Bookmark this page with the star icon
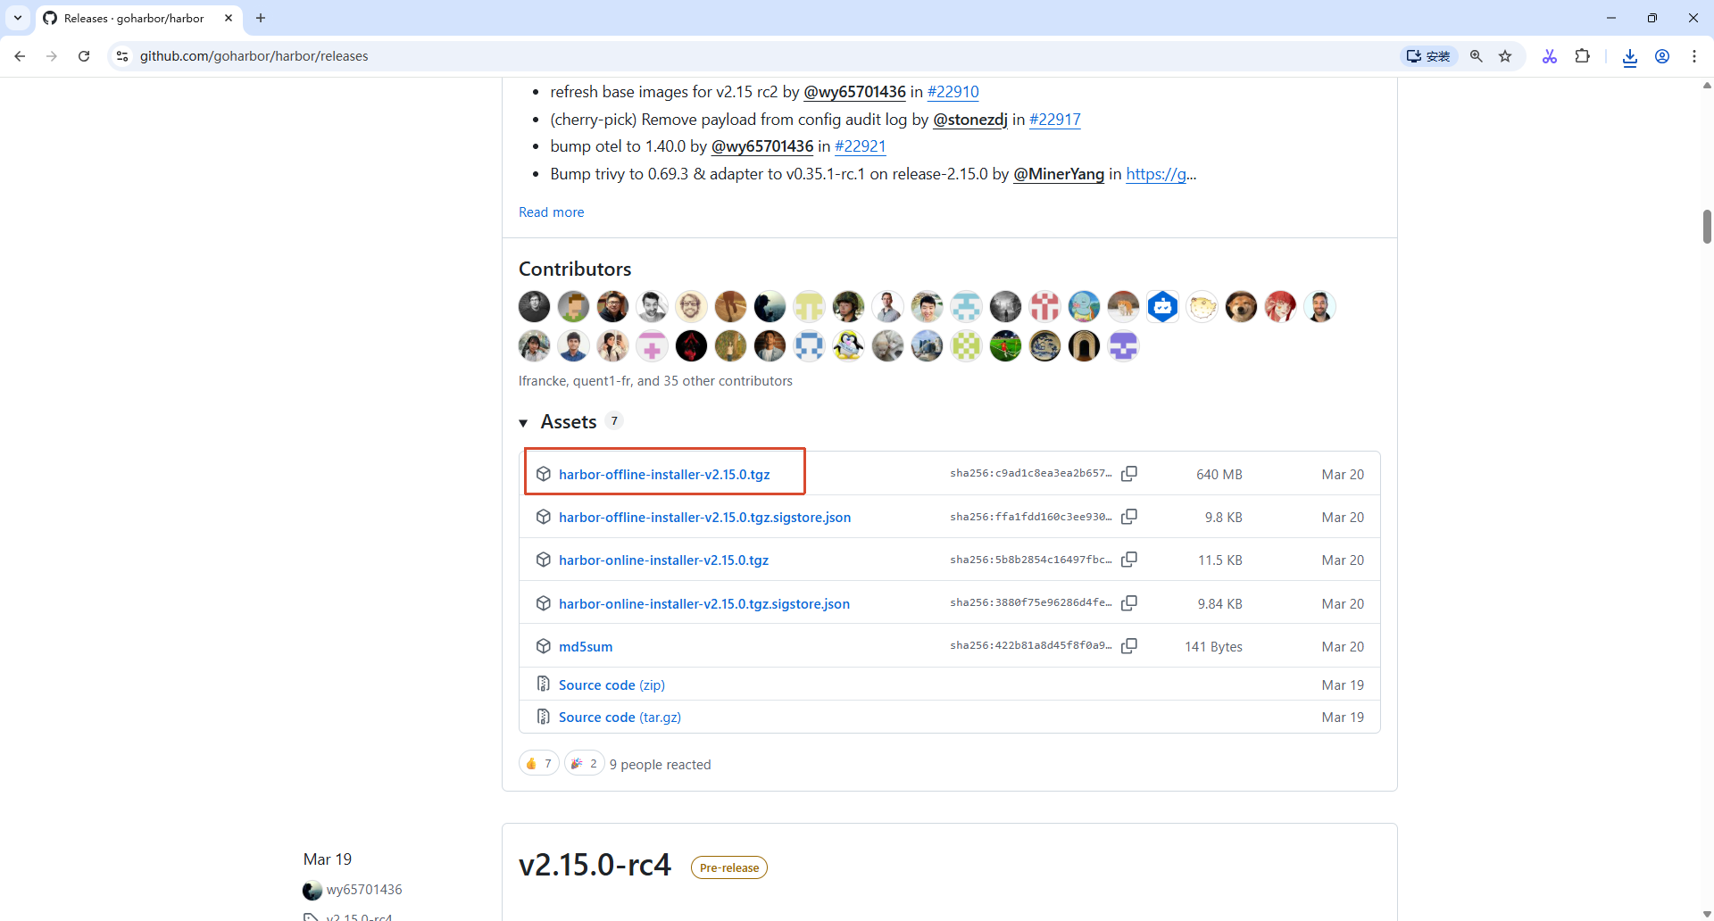Image resolution: width=1714 pixels, height=921 pixels. (1505, 56)
